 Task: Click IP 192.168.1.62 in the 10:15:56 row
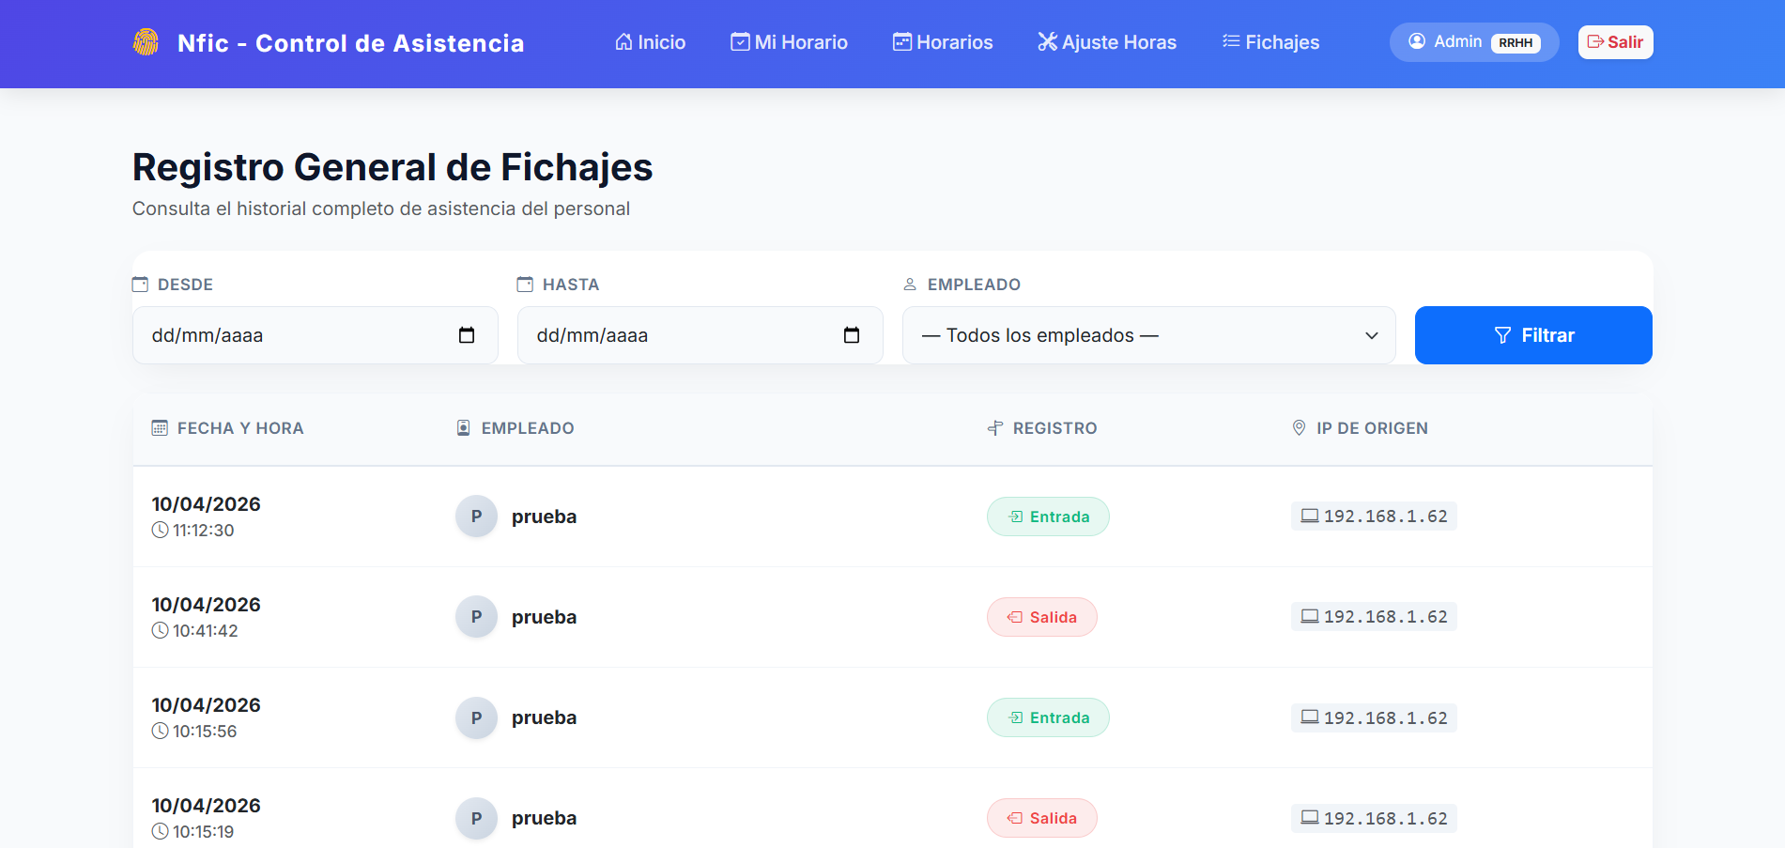(1374, 717)
